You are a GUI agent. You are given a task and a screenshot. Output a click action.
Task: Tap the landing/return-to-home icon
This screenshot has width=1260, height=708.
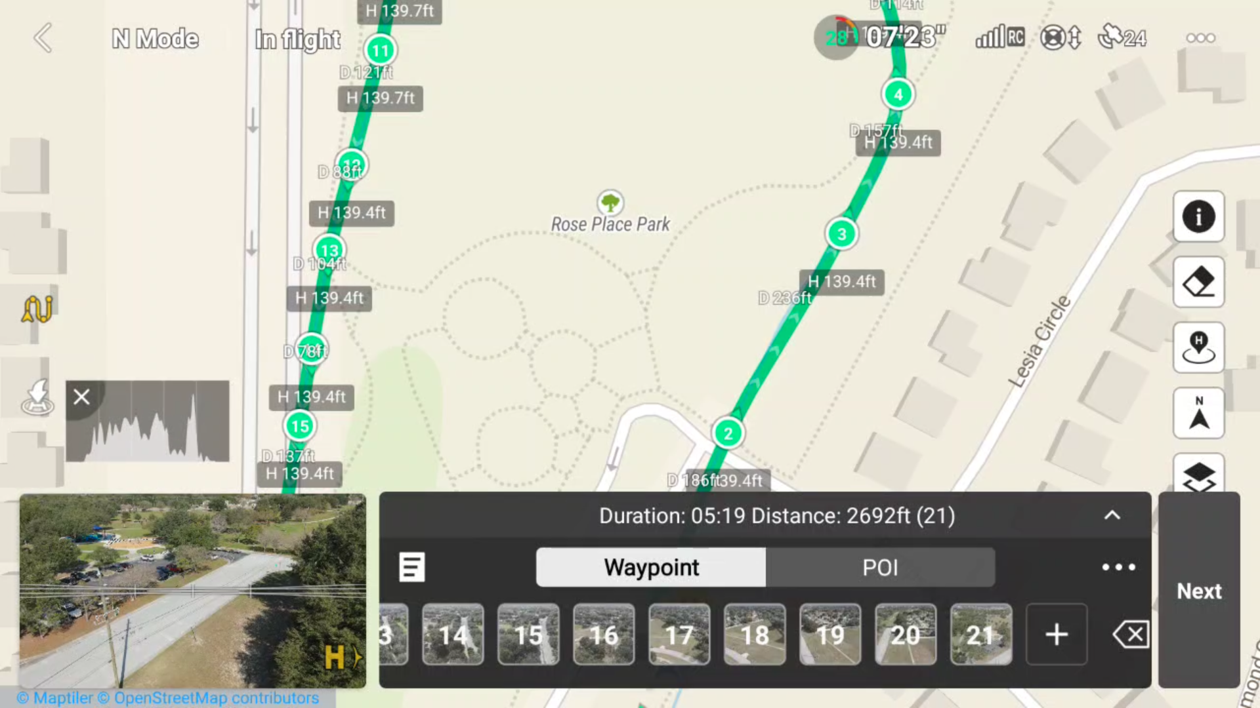[37, 397]
